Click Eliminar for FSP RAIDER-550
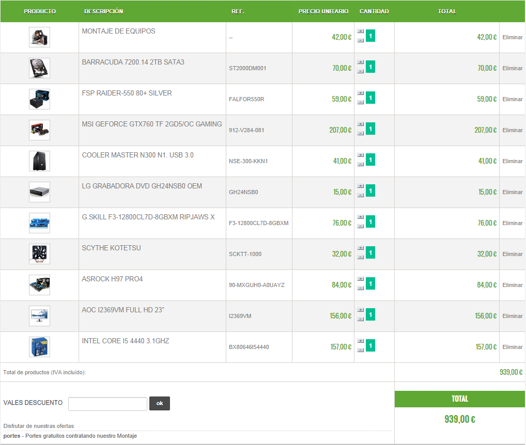526x445 pixels. pos(512,99)
